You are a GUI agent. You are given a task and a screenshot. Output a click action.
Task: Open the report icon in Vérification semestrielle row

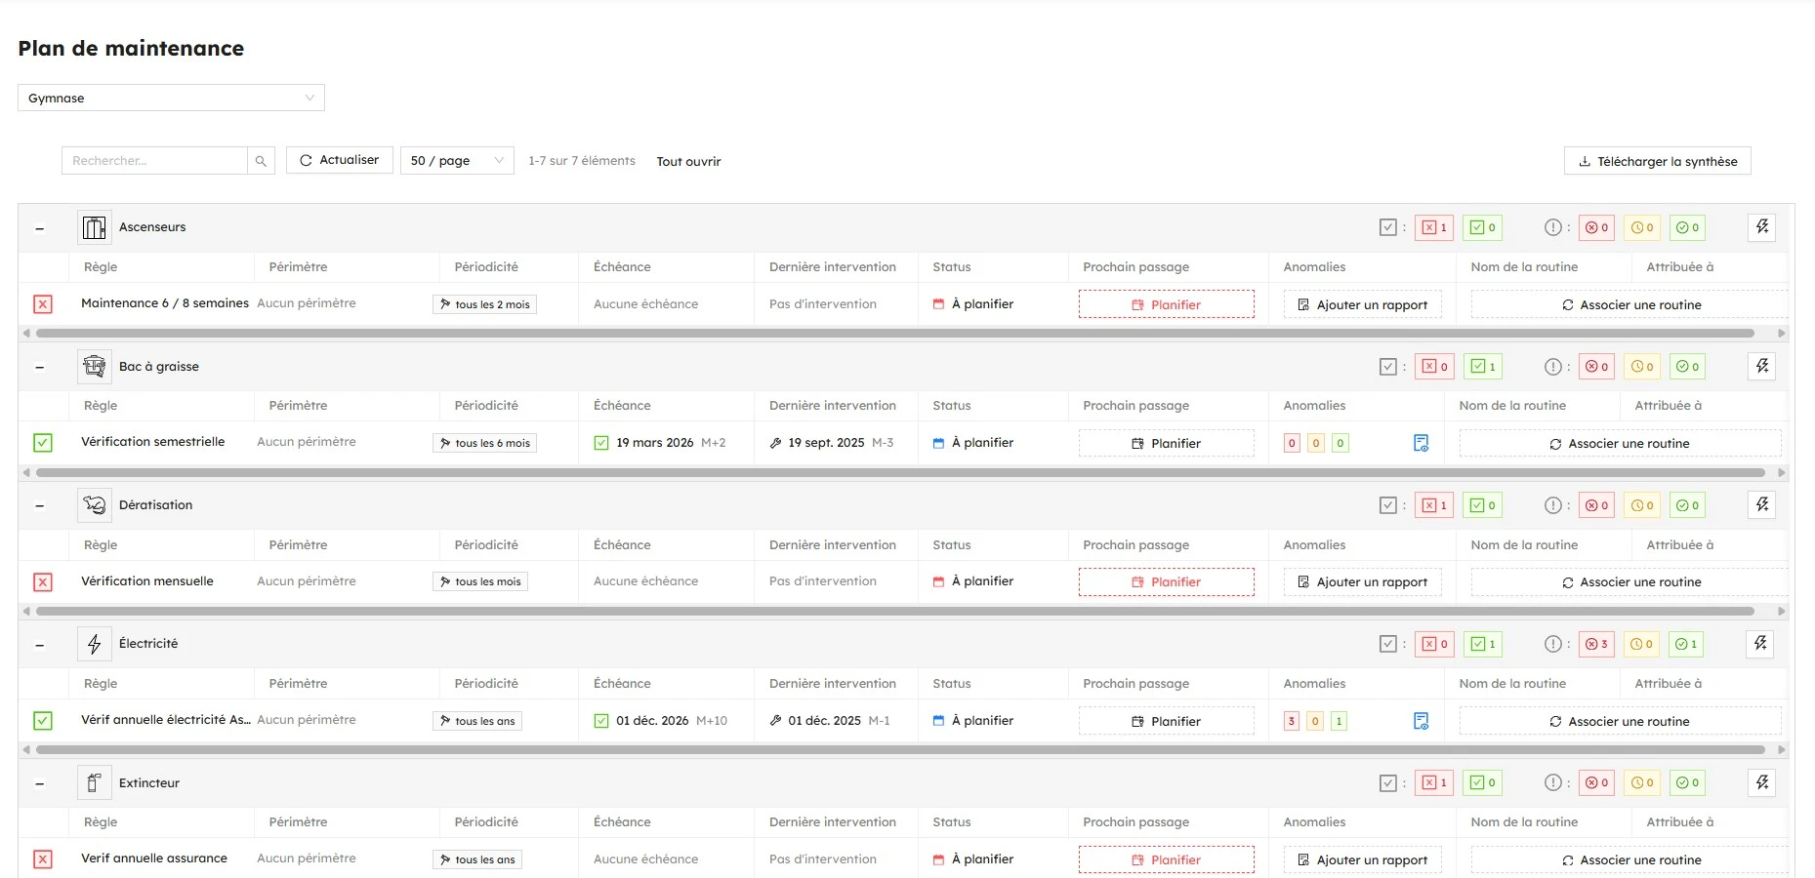(x=1421, y=443)
